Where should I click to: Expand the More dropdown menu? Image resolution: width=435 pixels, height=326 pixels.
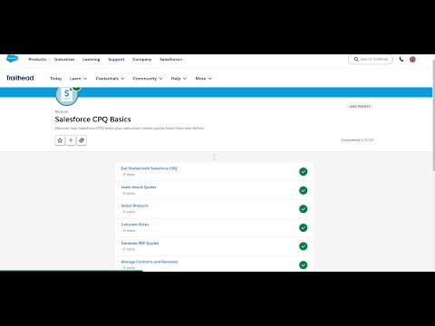[x=203, y=79]
